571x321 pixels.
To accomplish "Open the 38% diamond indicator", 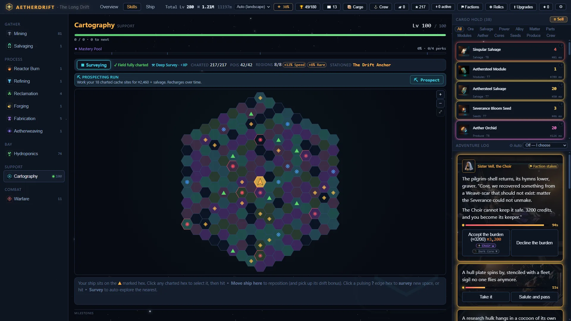I will [283, 7].
